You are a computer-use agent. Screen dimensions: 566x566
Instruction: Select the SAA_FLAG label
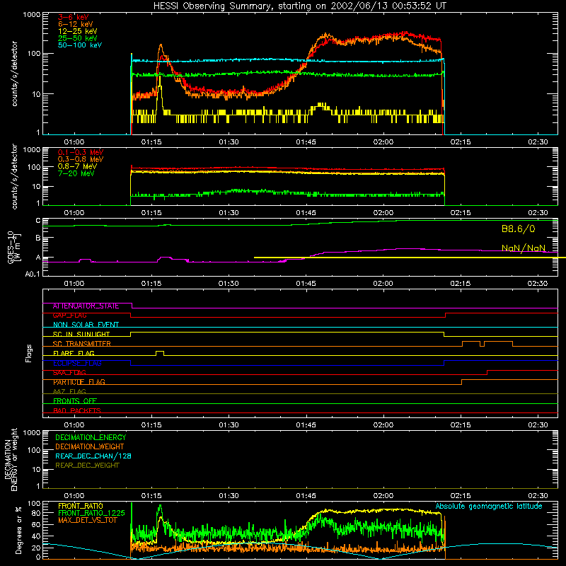pyautogui.click(x=69, y=373)
